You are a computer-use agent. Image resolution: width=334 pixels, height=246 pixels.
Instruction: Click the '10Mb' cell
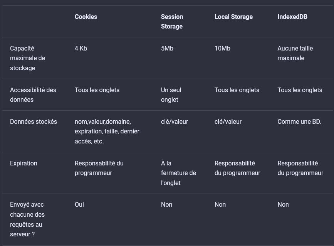click(222, 49)
